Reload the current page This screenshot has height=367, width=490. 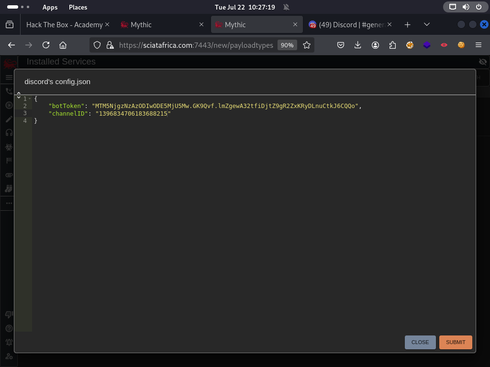point(46,45)
